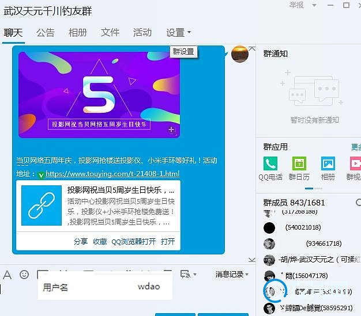Image resolution: width=361 pixels, height=316 pixels.
Task: Click the plus magnifier icon on image
Action: pos(171,130)
